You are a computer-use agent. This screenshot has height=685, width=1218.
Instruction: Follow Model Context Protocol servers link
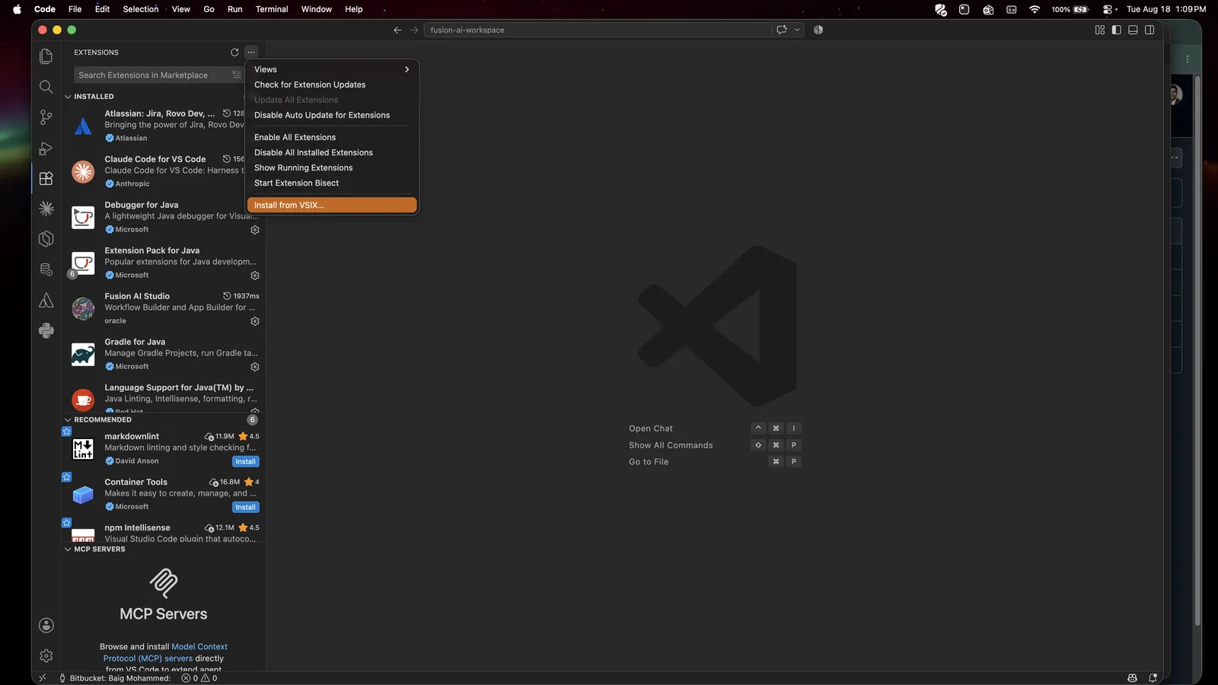(165, 652)
